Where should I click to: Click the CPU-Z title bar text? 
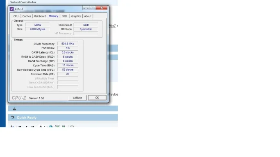19,9
